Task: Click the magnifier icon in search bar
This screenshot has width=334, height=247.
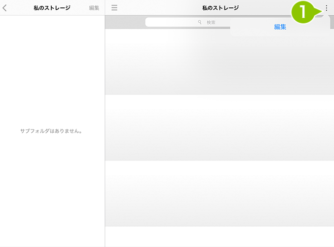Action: (x=200, y=22)
